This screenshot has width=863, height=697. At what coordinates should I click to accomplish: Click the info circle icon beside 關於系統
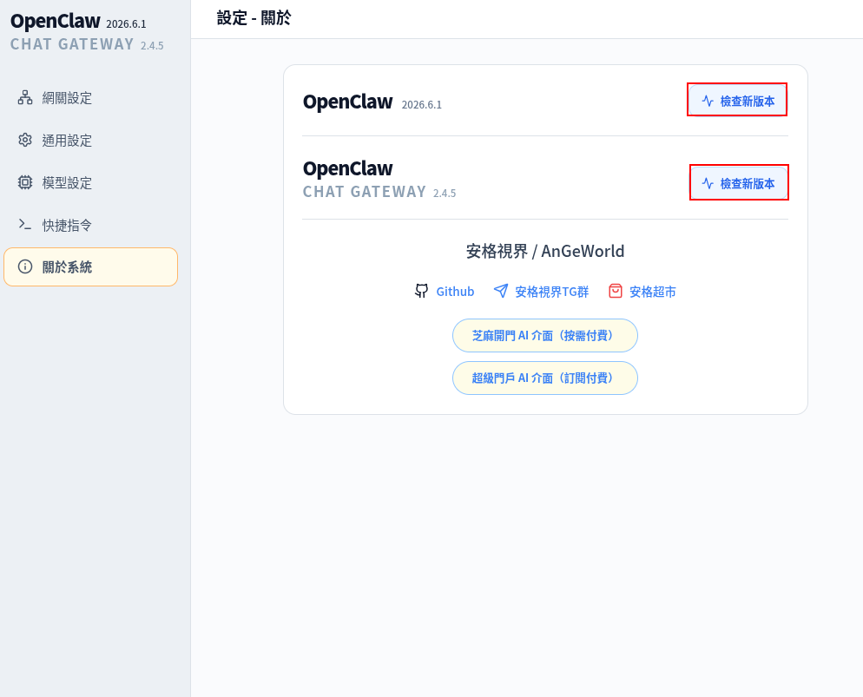pyautogui.click(x=25, y=266)
